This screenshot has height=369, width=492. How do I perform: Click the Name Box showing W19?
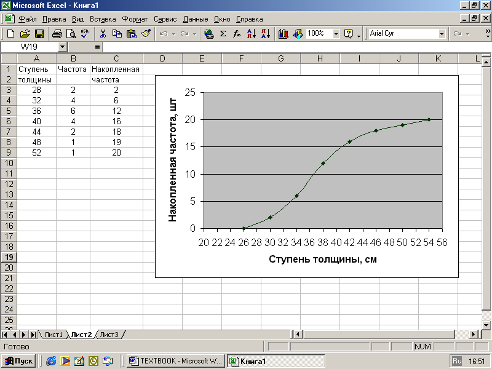[29, 47]
